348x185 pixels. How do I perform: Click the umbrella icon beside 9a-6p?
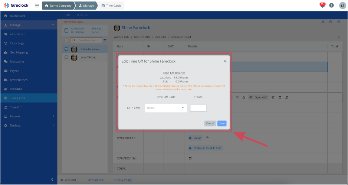207,138
